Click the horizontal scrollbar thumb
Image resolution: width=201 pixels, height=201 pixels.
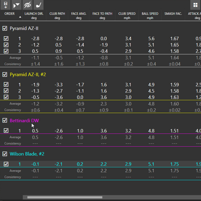64,198
